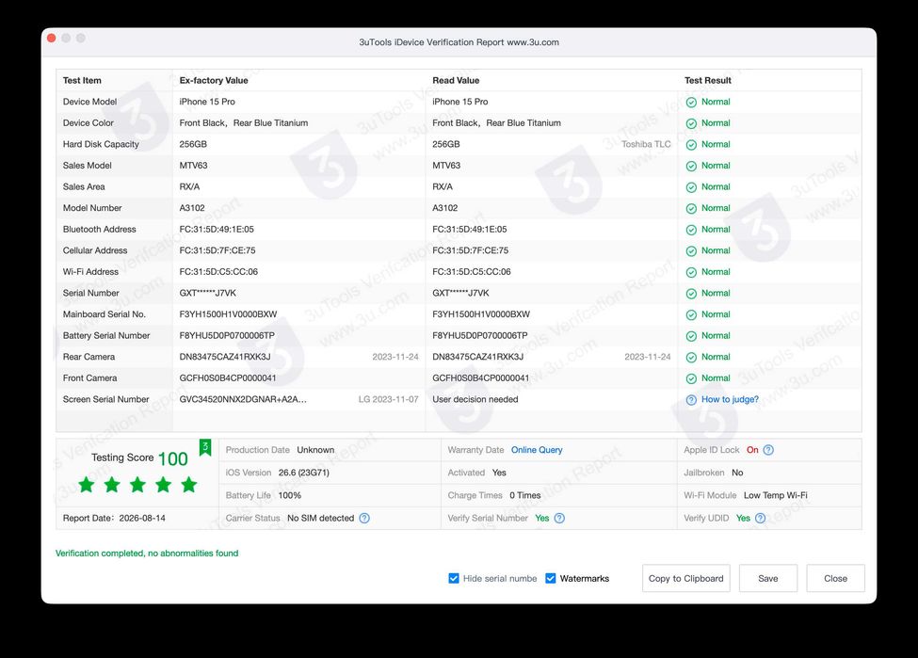The width and height of the screenshot is (918, 658).
Task: Click read value Cellular address FC:31:5D:7F:CE:75
Action: point(470,250)
